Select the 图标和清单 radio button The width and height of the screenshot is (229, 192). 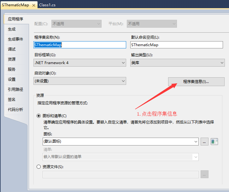[38, 116]
